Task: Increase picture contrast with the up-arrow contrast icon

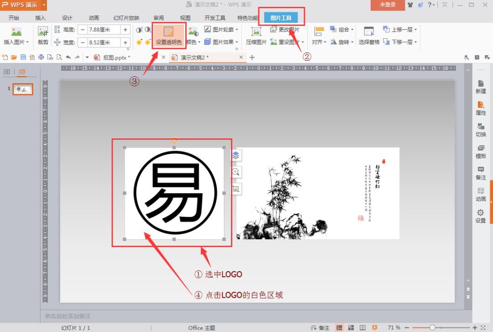Action: 139,30
